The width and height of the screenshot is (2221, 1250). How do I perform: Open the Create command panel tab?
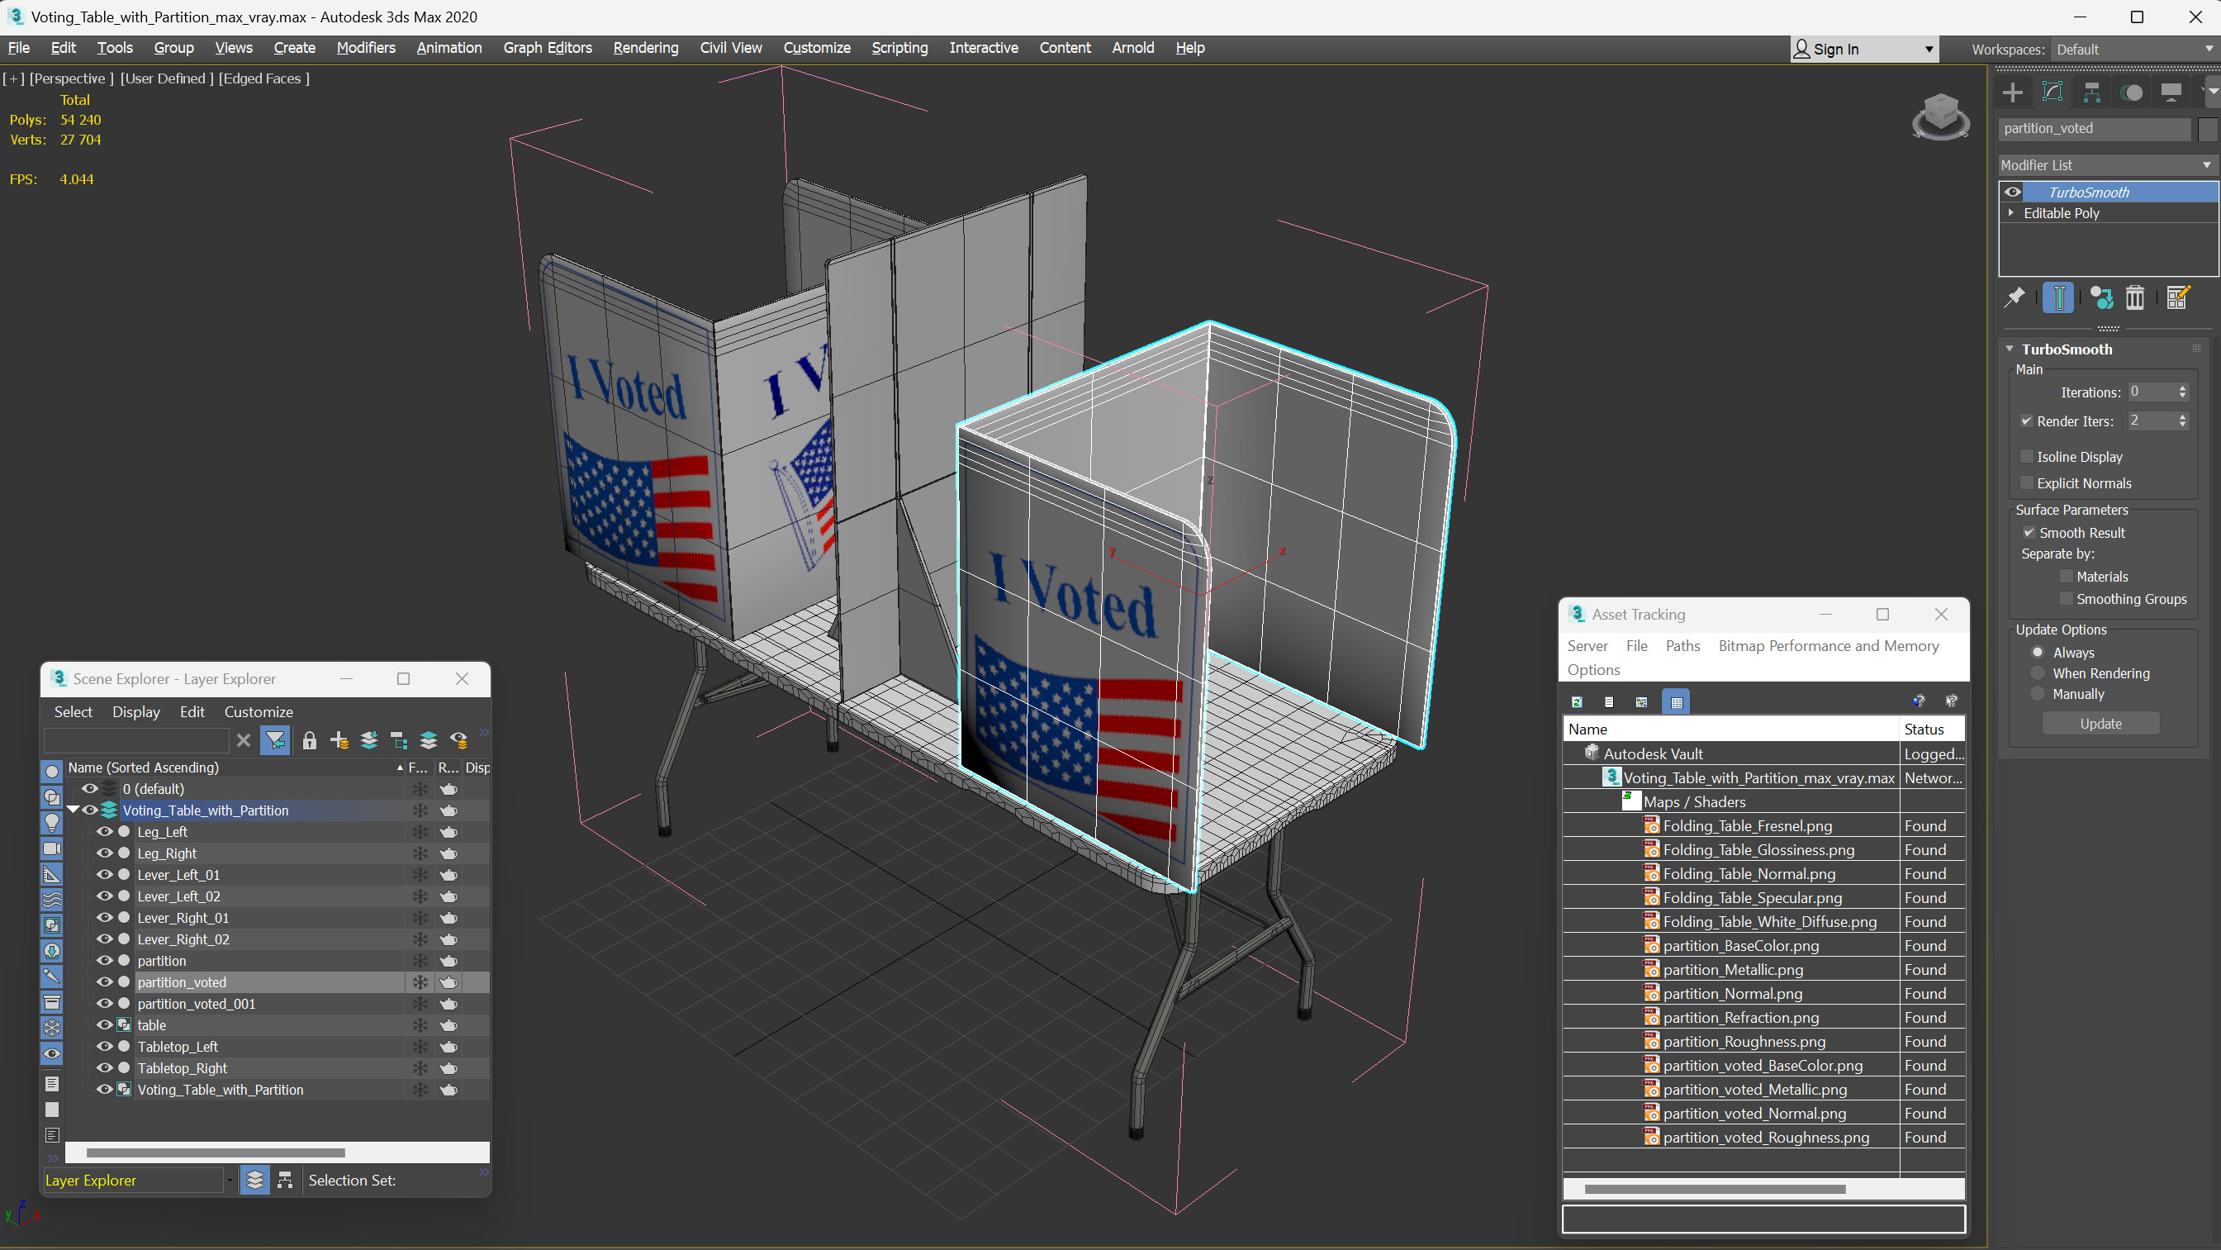(2012, 93)
